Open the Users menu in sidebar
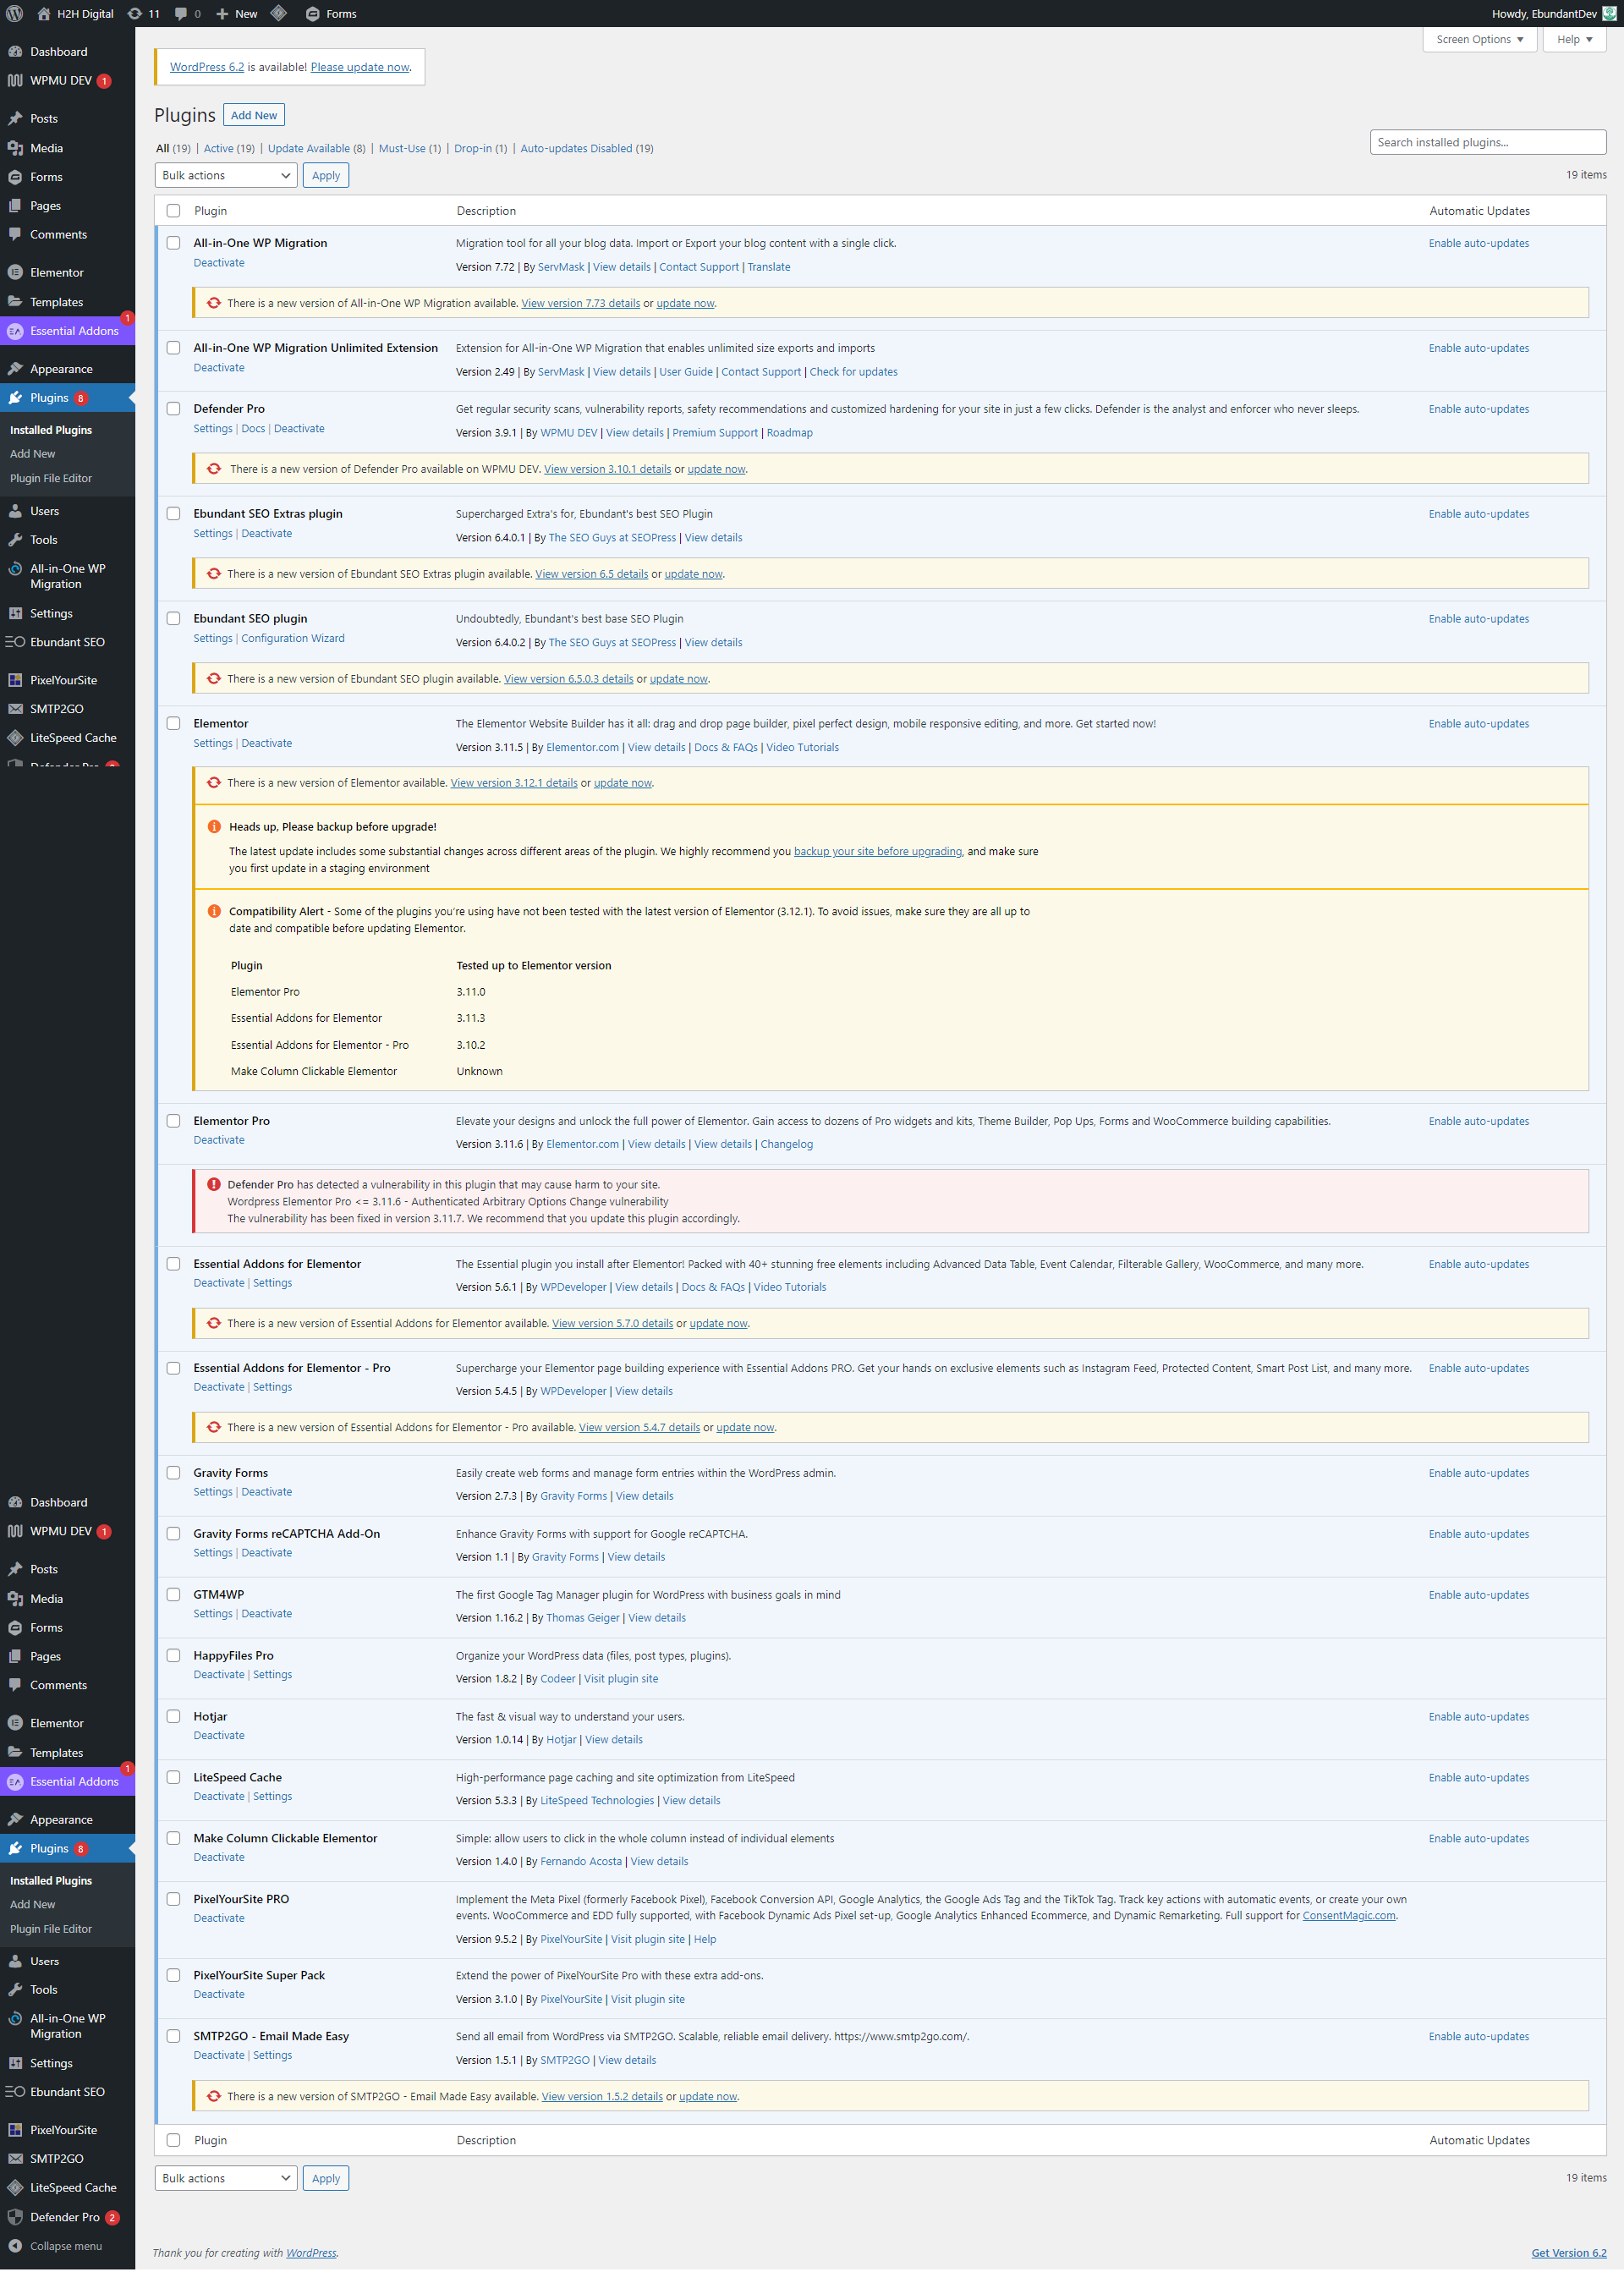Screen dimensions: 1624x2272 click(x=44, y=511)
